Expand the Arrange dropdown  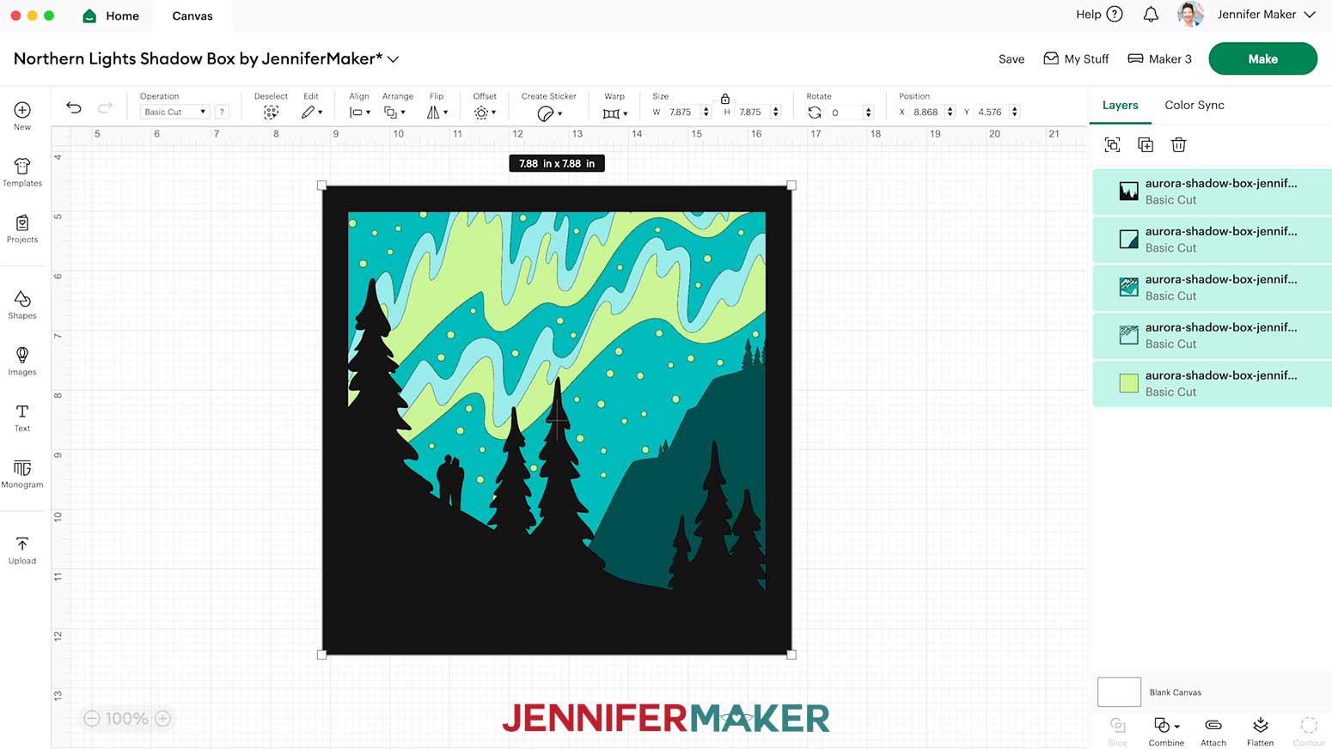point(395,113)
